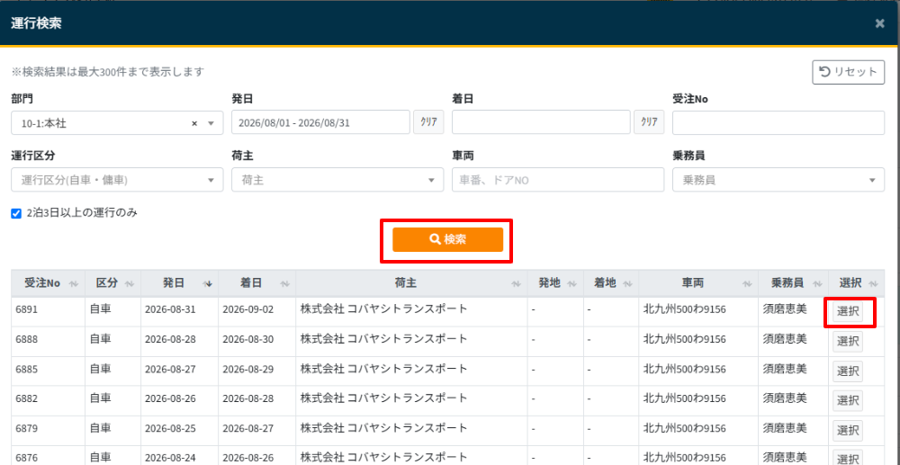Clear the 10-1:本社 department selection with the x
The image size is (900, 465).
[x=194, y=123]
